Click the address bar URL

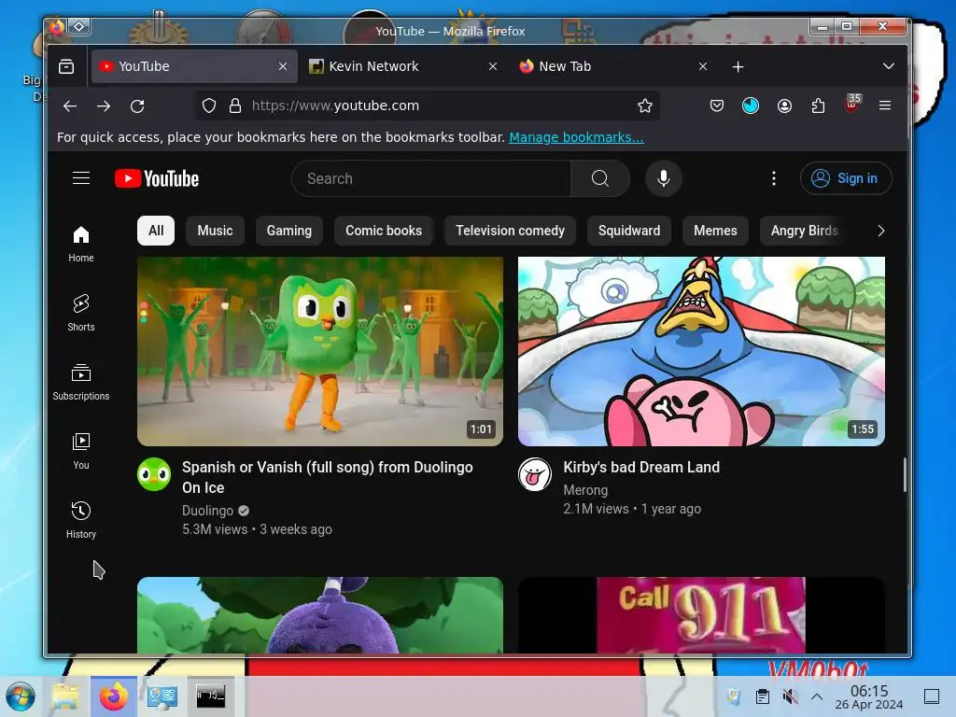point(335,106)
